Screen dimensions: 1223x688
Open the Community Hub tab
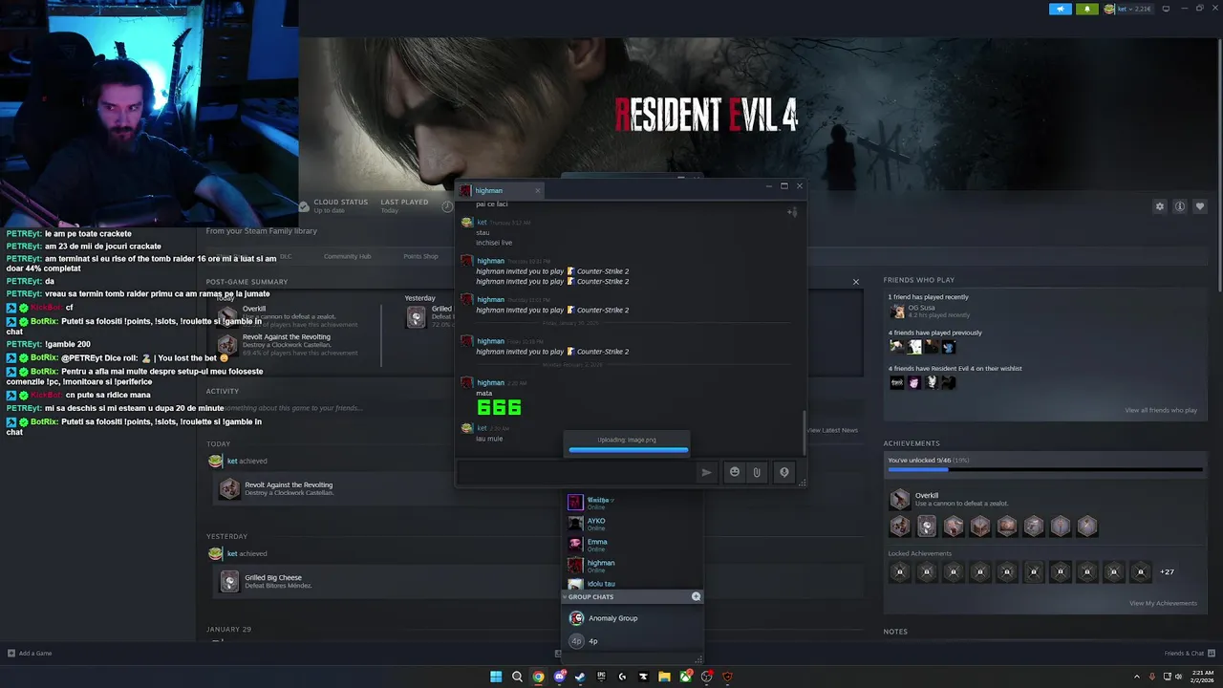(347, 256)
